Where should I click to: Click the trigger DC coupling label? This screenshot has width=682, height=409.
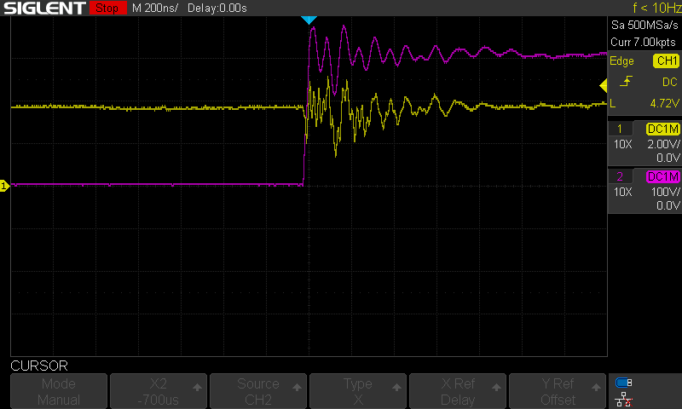[670, 82]
